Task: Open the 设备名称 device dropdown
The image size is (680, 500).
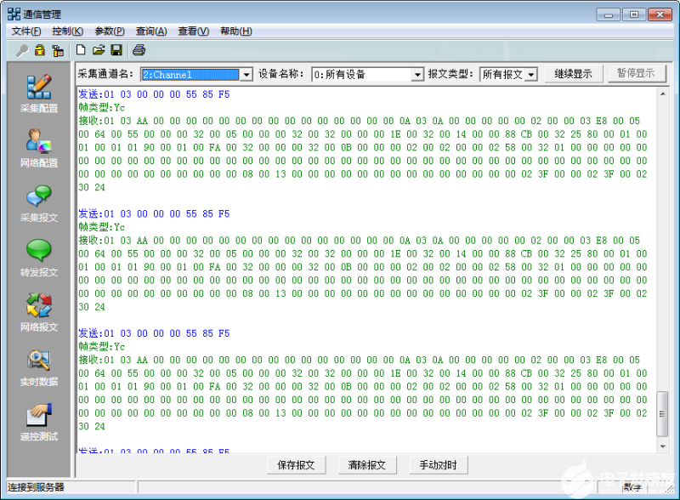Action: (x=417, y=74)
